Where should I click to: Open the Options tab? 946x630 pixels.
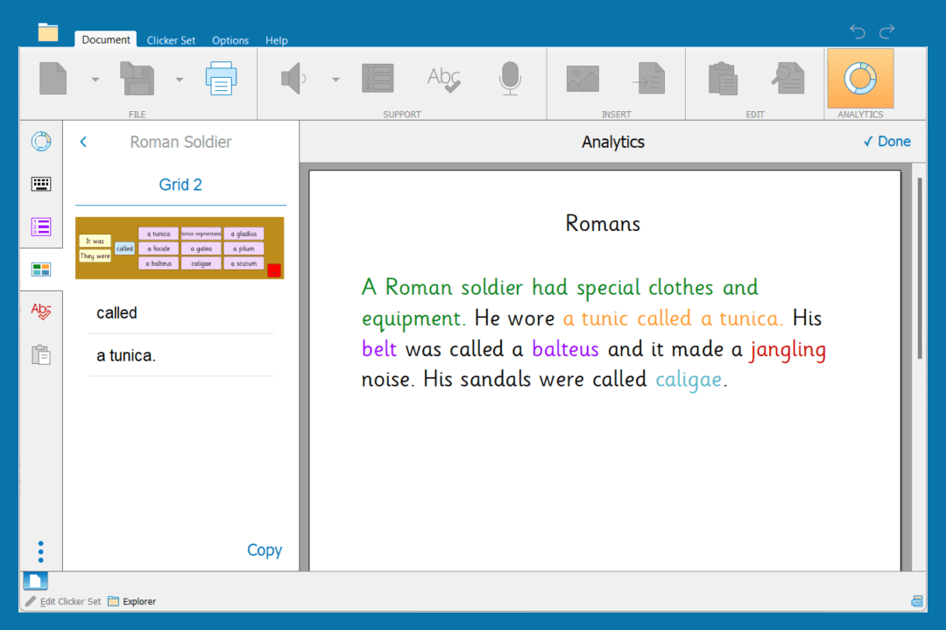pyautogui.click(x=229, y=40)
